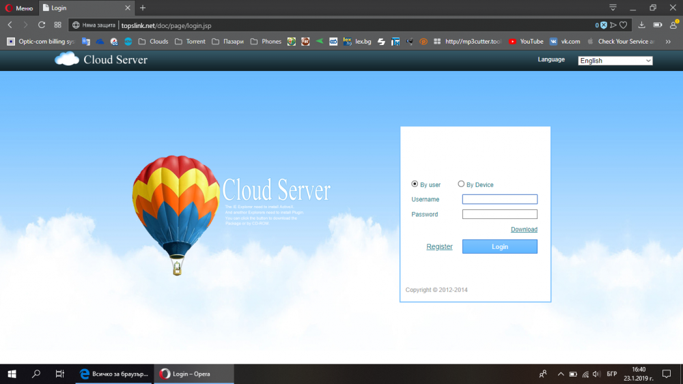This screenshot has width=683, height=384.
Task: Go forward to next page
Action: pos(25,25)
